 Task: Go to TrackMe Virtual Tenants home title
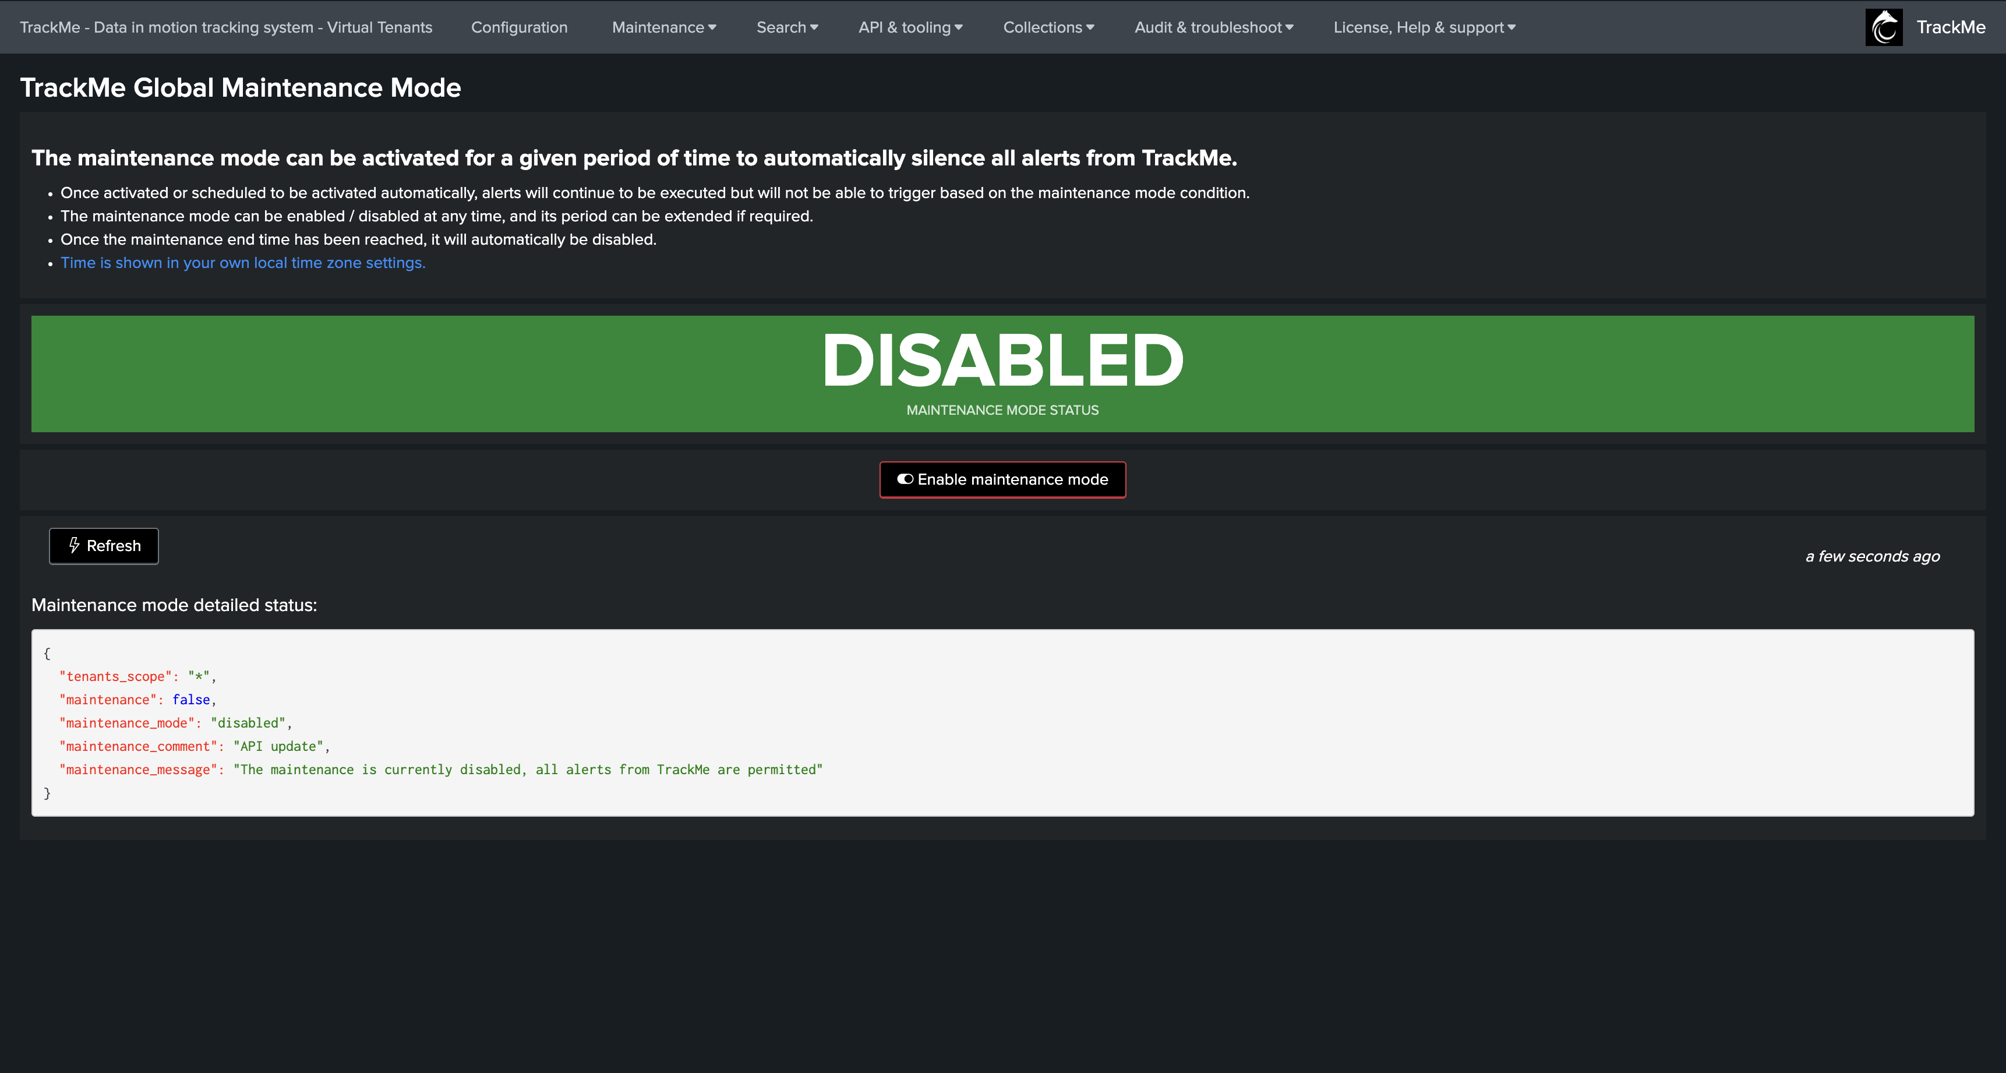226,27
